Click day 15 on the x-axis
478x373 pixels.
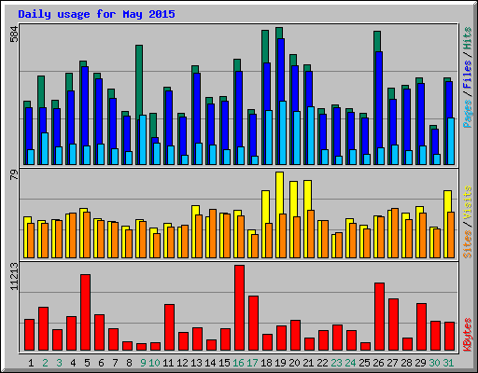(224, 363)
